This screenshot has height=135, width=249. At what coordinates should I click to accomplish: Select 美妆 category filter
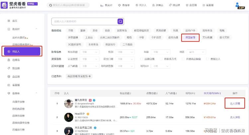tap(95, 31)
